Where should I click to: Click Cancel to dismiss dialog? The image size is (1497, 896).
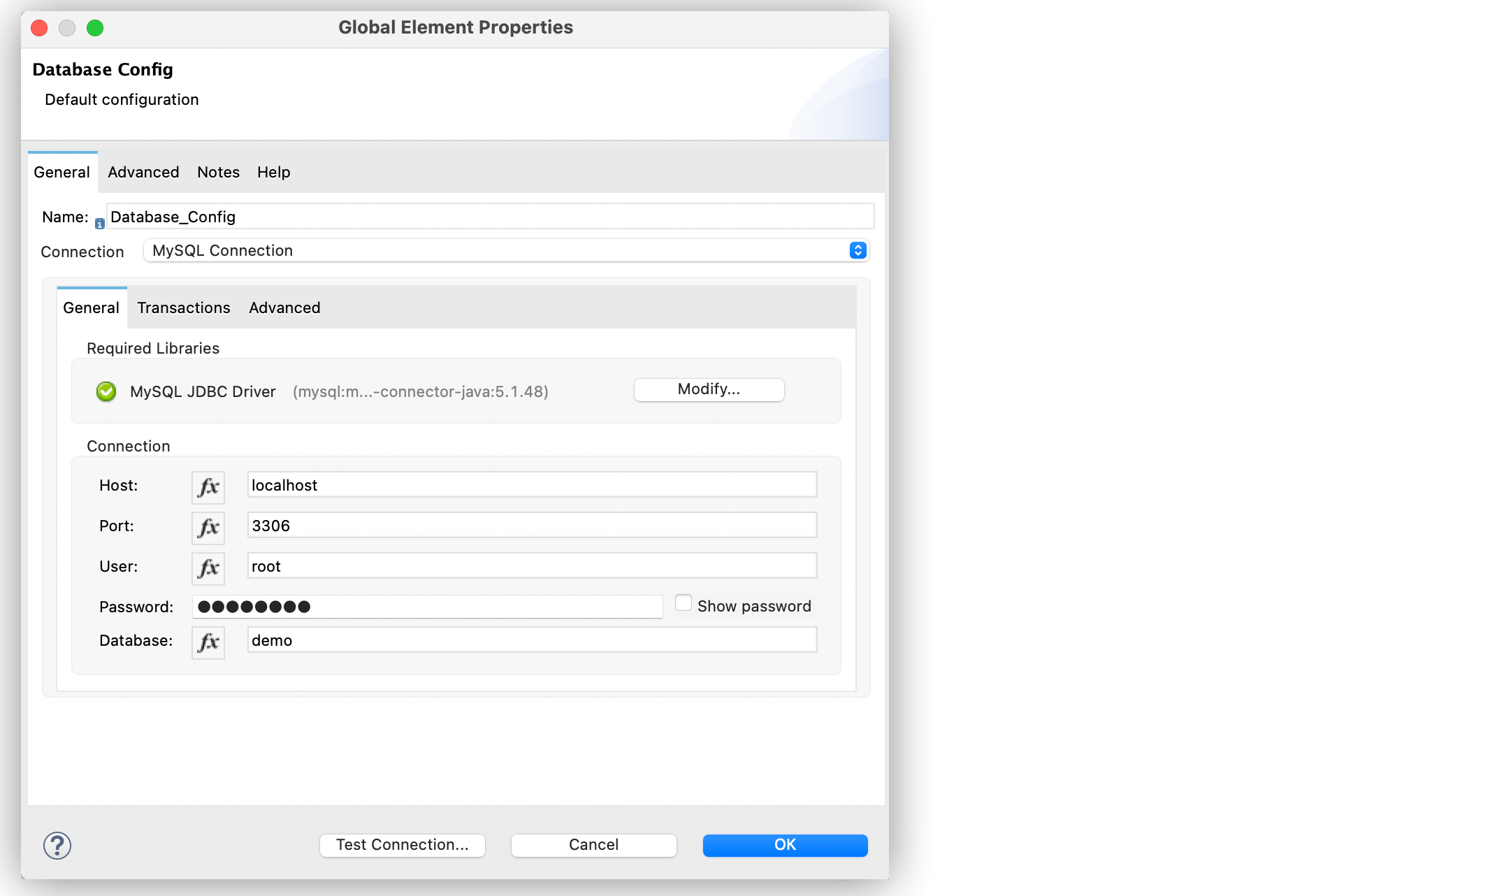point(594,844)
